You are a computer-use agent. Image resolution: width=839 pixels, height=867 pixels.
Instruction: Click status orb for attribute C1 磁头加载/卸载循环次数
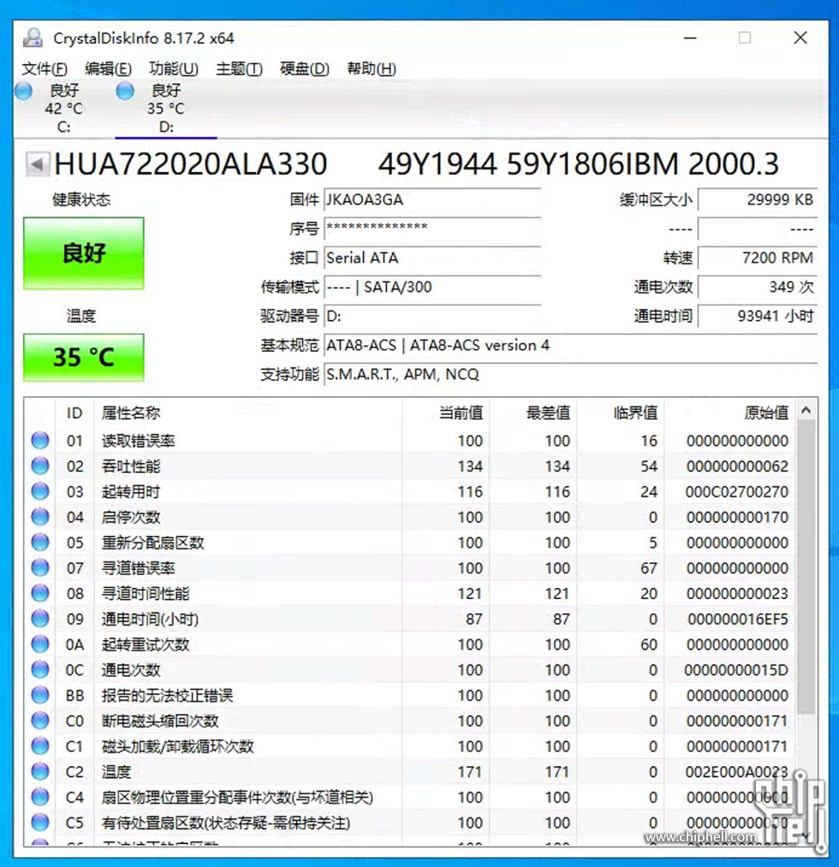(x=40, y=746)
